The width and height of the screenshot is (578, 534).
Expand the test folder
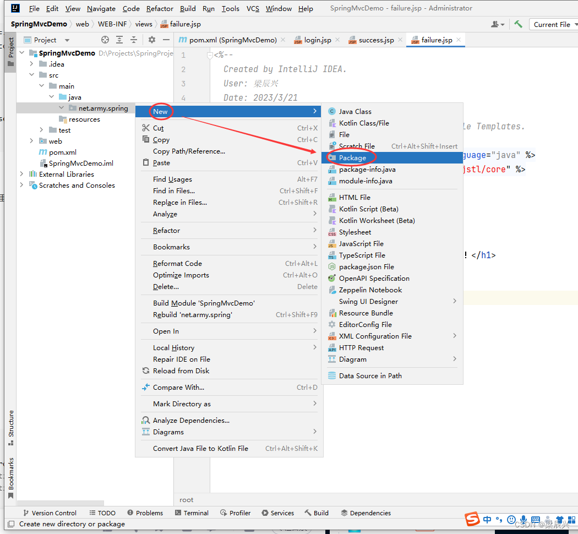(42, 130)
